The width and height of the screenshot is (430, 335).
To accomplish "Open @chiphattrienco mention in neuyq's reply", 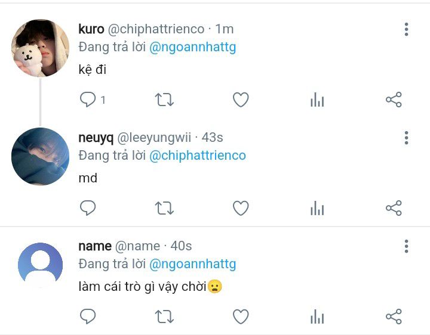I will (197, 156).
